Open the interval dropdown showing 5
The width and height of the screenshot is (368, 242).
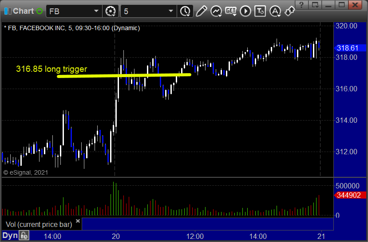point(148,11)
